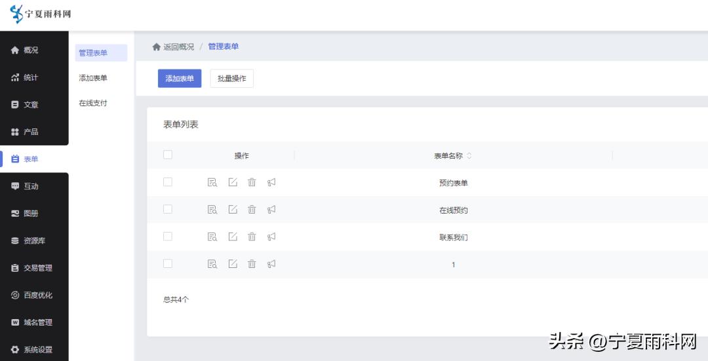
Task: Click the 宁夏雨科网 logo
Action: 41,14
